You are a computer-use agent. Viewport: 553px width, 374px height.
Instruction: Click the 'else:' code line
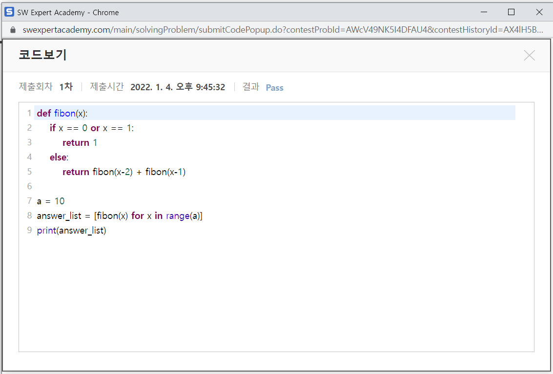(x=59, y=157)
